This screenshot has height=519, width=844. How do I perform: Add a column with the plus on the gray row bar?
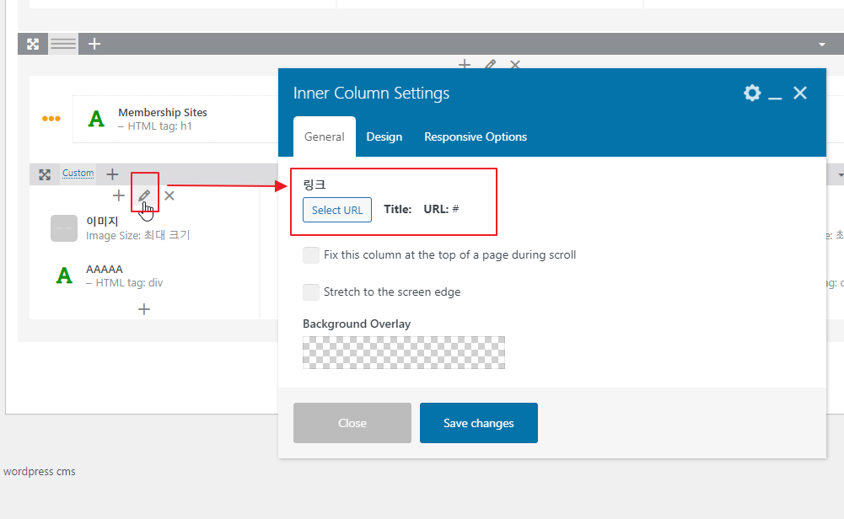(94, 44)
